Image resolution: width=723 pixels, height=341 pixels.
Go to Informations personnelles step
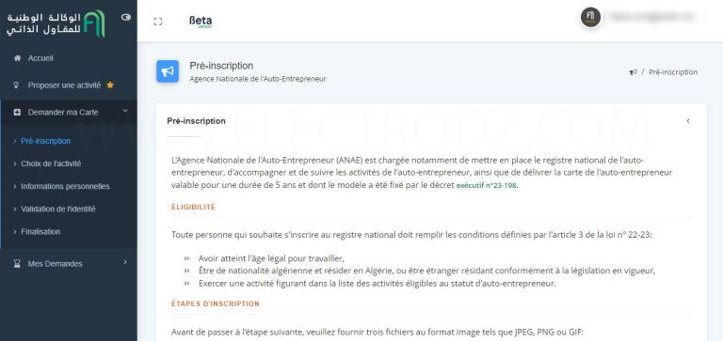[65, 186]
